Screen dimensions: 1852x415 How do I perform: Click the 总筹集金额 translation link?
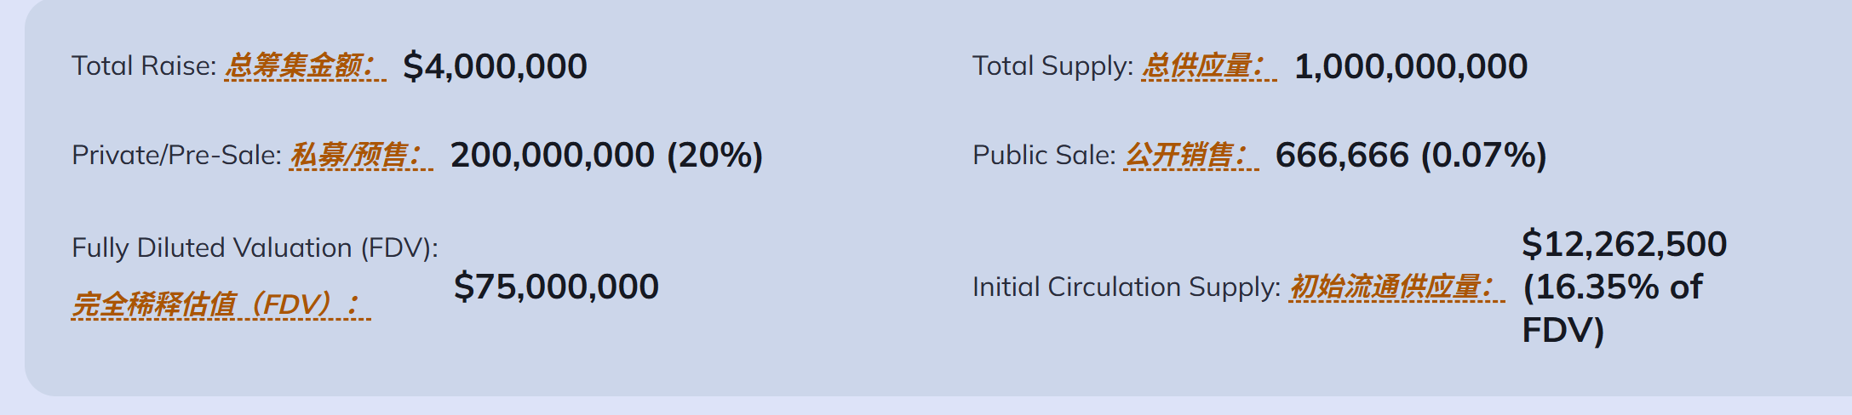[x=304, y=66]
